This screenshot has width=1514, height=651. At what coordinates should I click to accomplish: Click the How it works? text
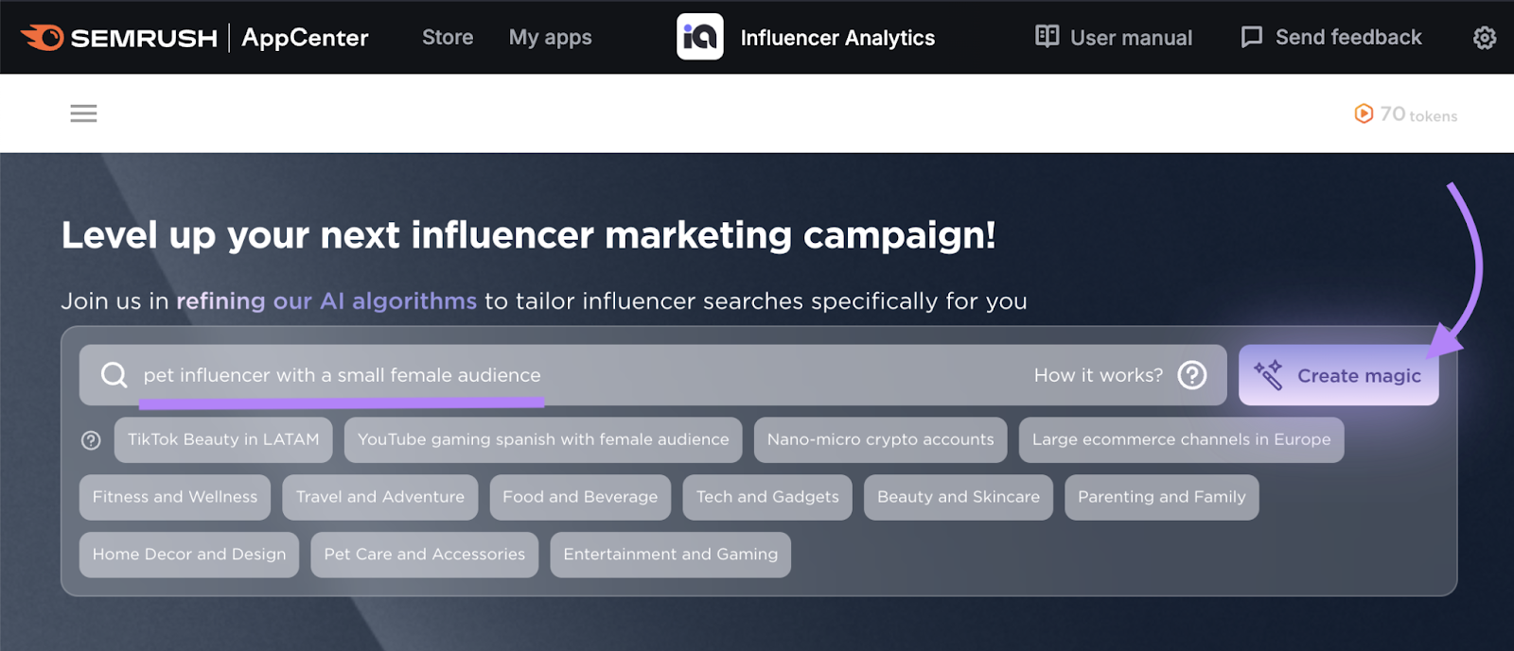coord(1099,375)
